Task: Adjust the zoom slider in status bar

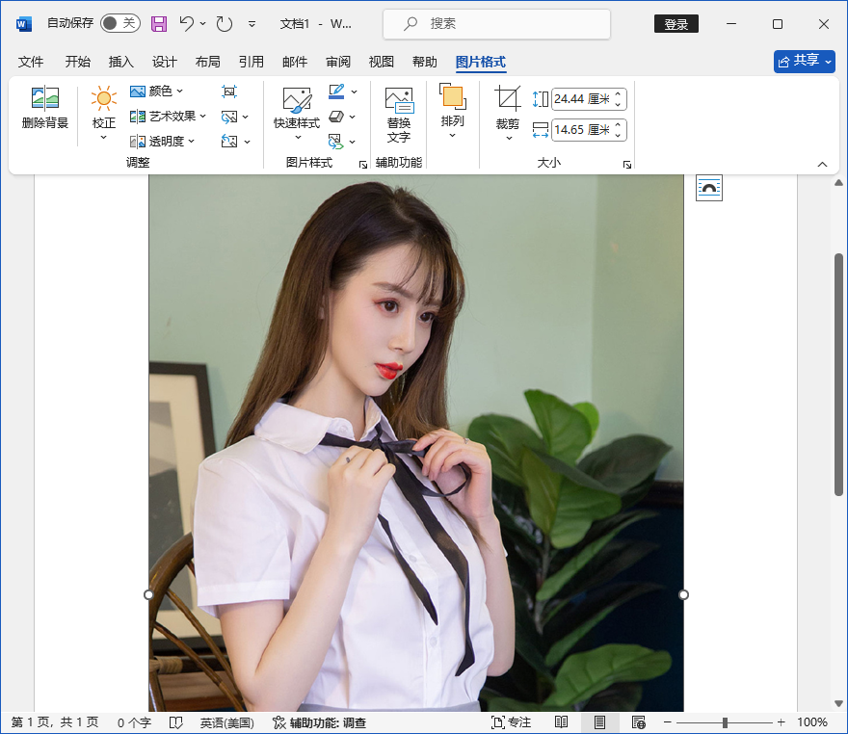Action: coord(726,721)
